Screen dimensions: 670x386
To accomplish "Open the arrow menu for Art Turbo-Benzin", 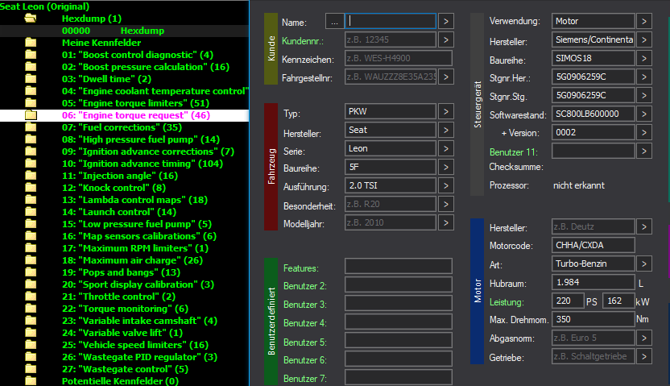I will [x=644, y=264].
